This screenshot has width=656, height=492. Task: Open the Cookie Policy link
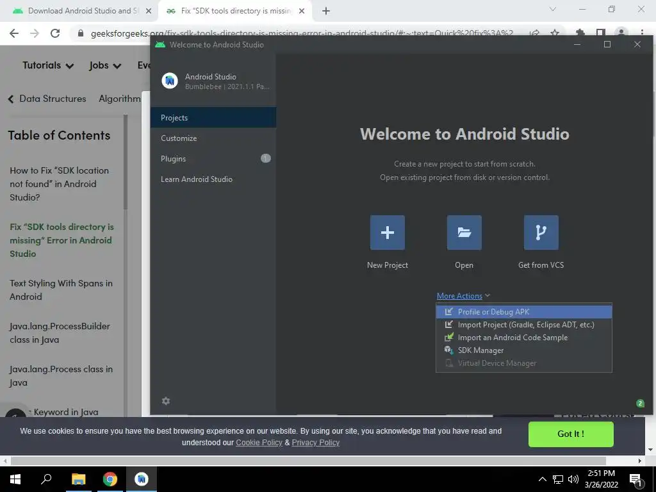coord(259,443)
